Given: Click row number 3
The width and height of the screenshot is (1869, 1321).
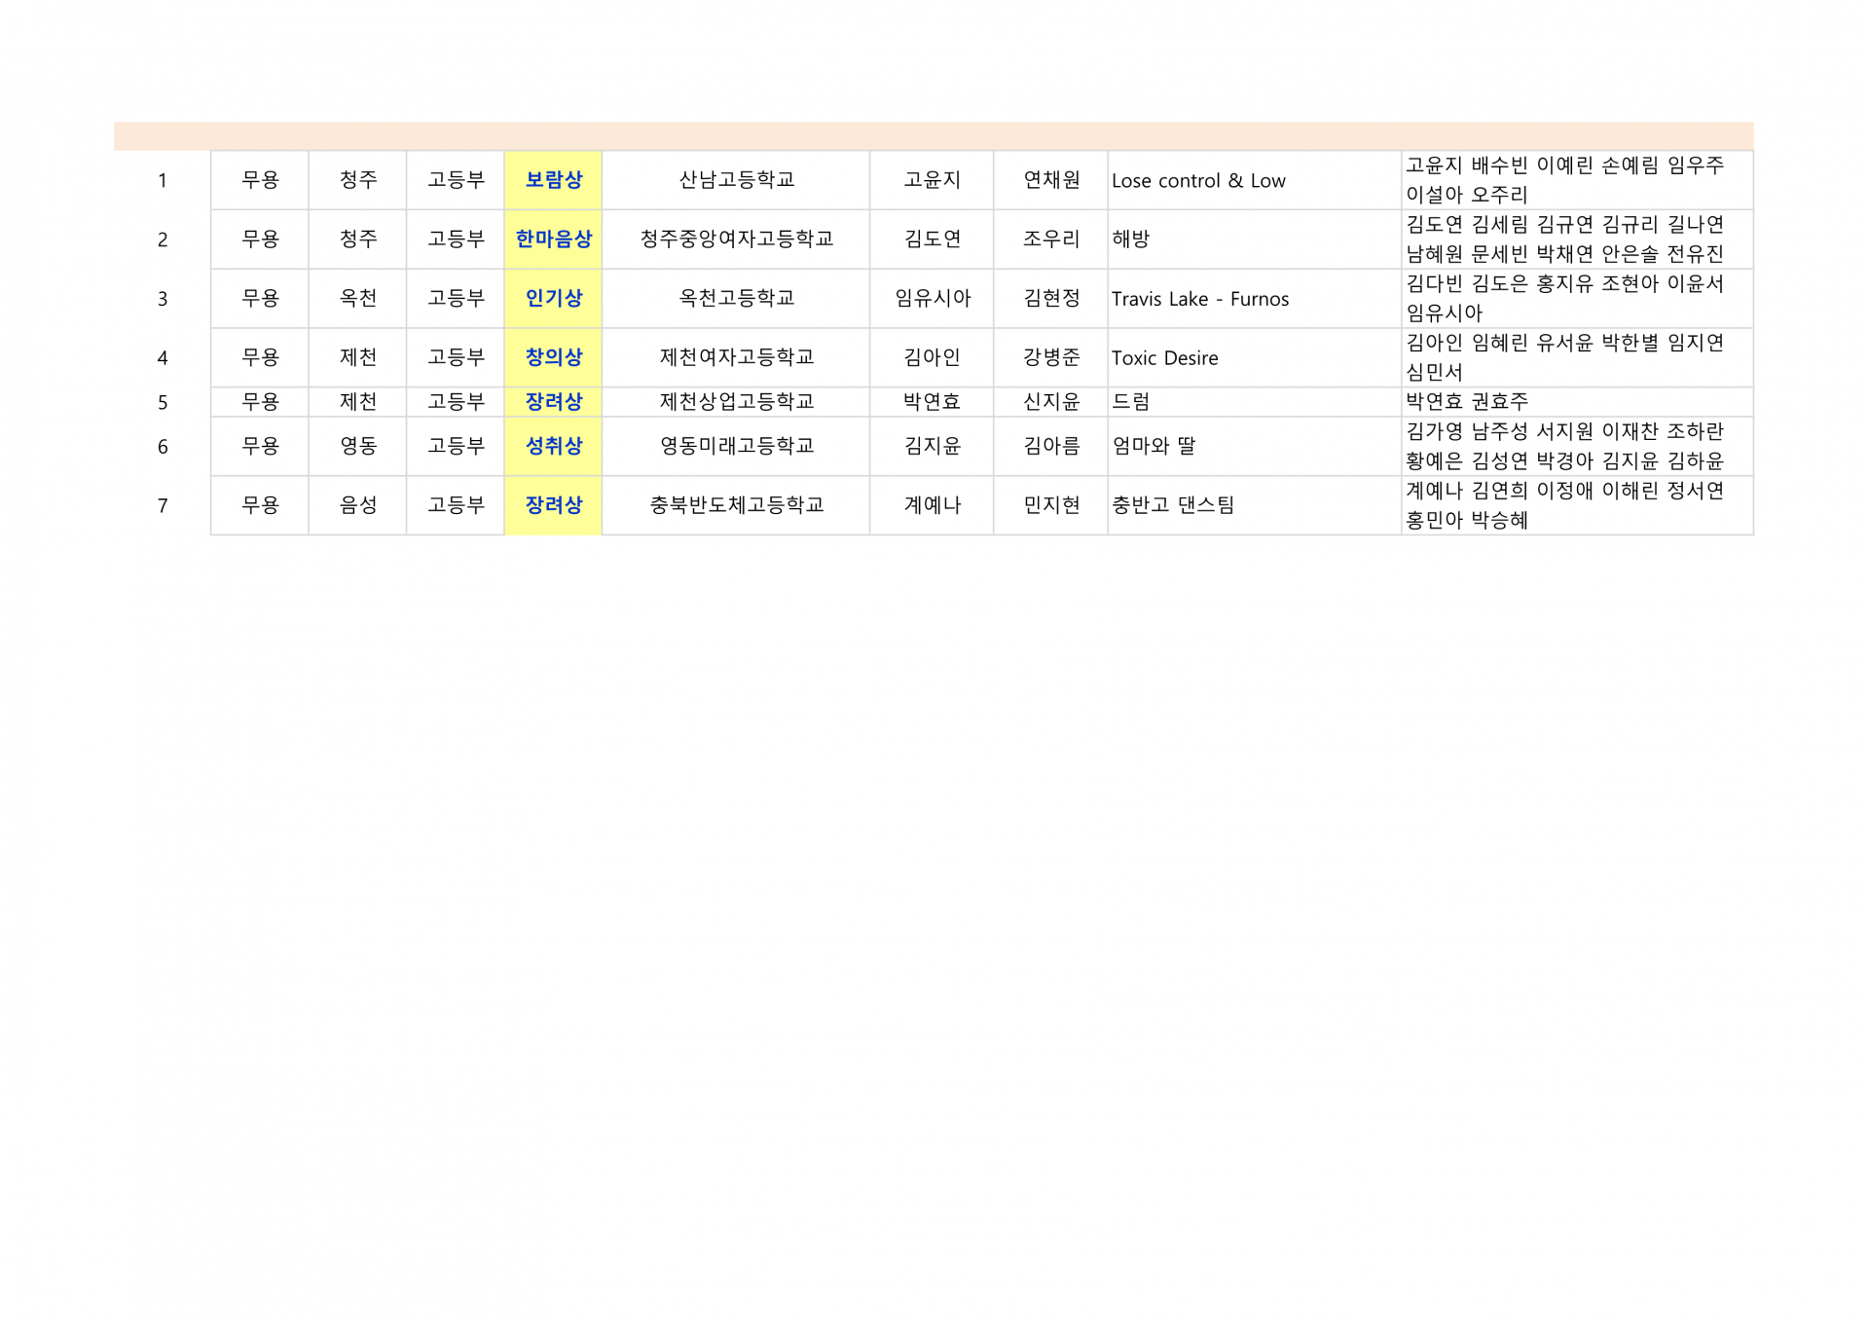Looking at the screenshot, I should 163,300.
